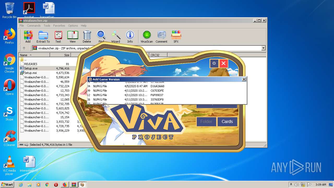Select the Setup.exe file
334x188 pixels.
[31, 68]
